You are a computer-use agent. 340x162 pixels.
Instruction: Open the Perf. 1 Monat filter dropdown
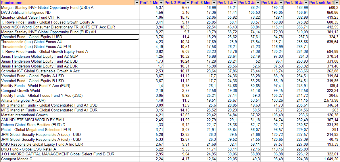point(161,3)
